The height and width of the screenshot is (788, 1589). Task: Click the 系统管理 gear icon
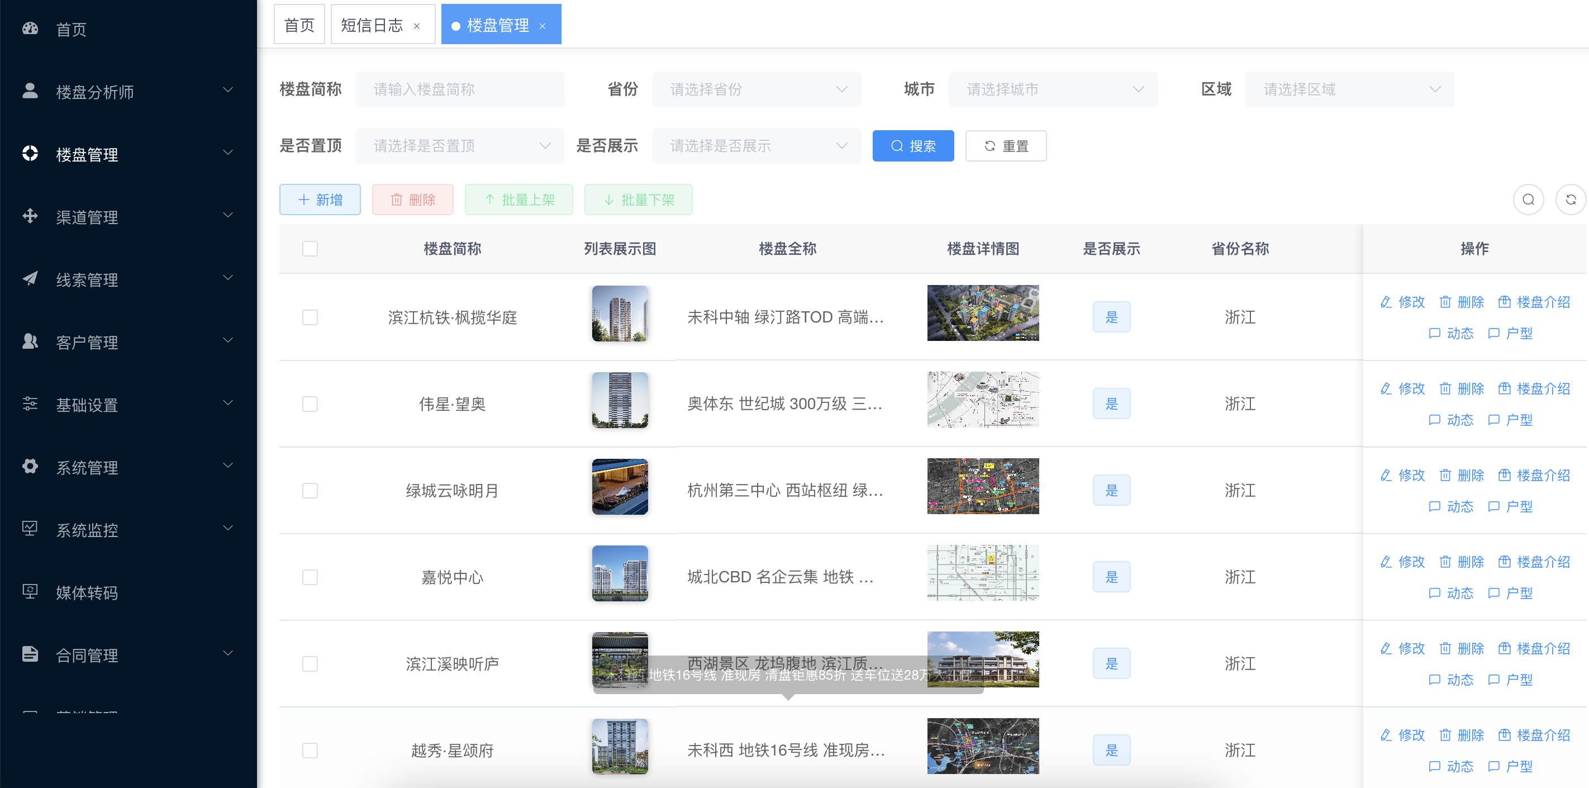[30, 467]
